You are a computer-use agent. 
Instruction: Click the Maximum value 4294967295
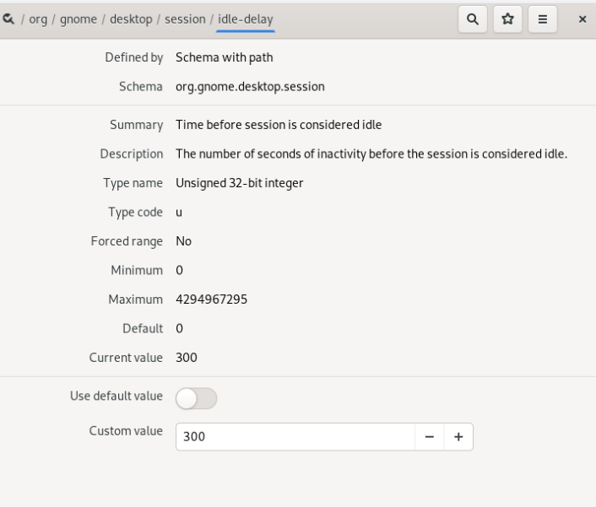click(x=211, y=299)
